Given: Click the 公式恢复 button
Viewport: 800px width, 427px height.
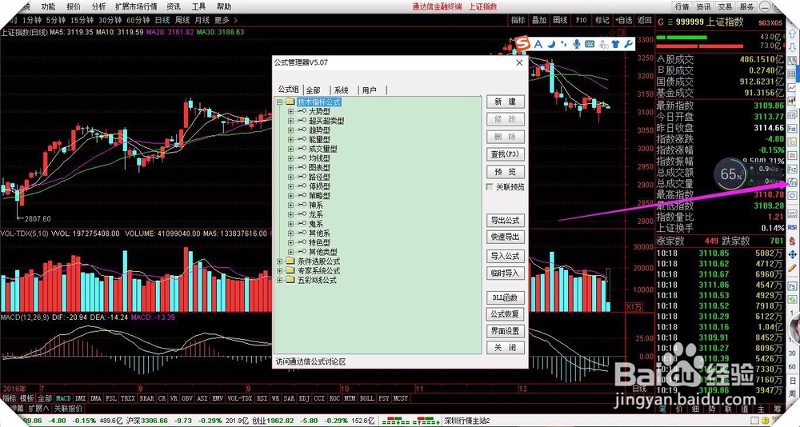Looking at the screenshot, I should 505,313.
